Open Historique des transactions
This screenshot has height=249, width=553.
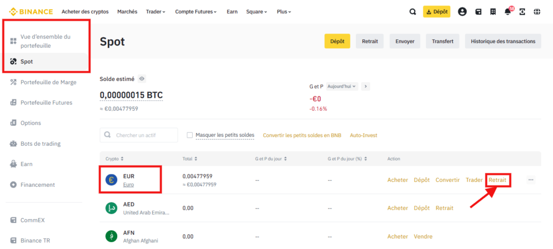503,41
